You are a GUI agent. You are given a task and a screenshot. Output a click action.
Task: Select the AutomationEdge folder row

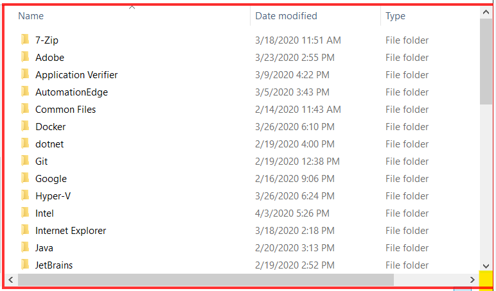(242, 92)
